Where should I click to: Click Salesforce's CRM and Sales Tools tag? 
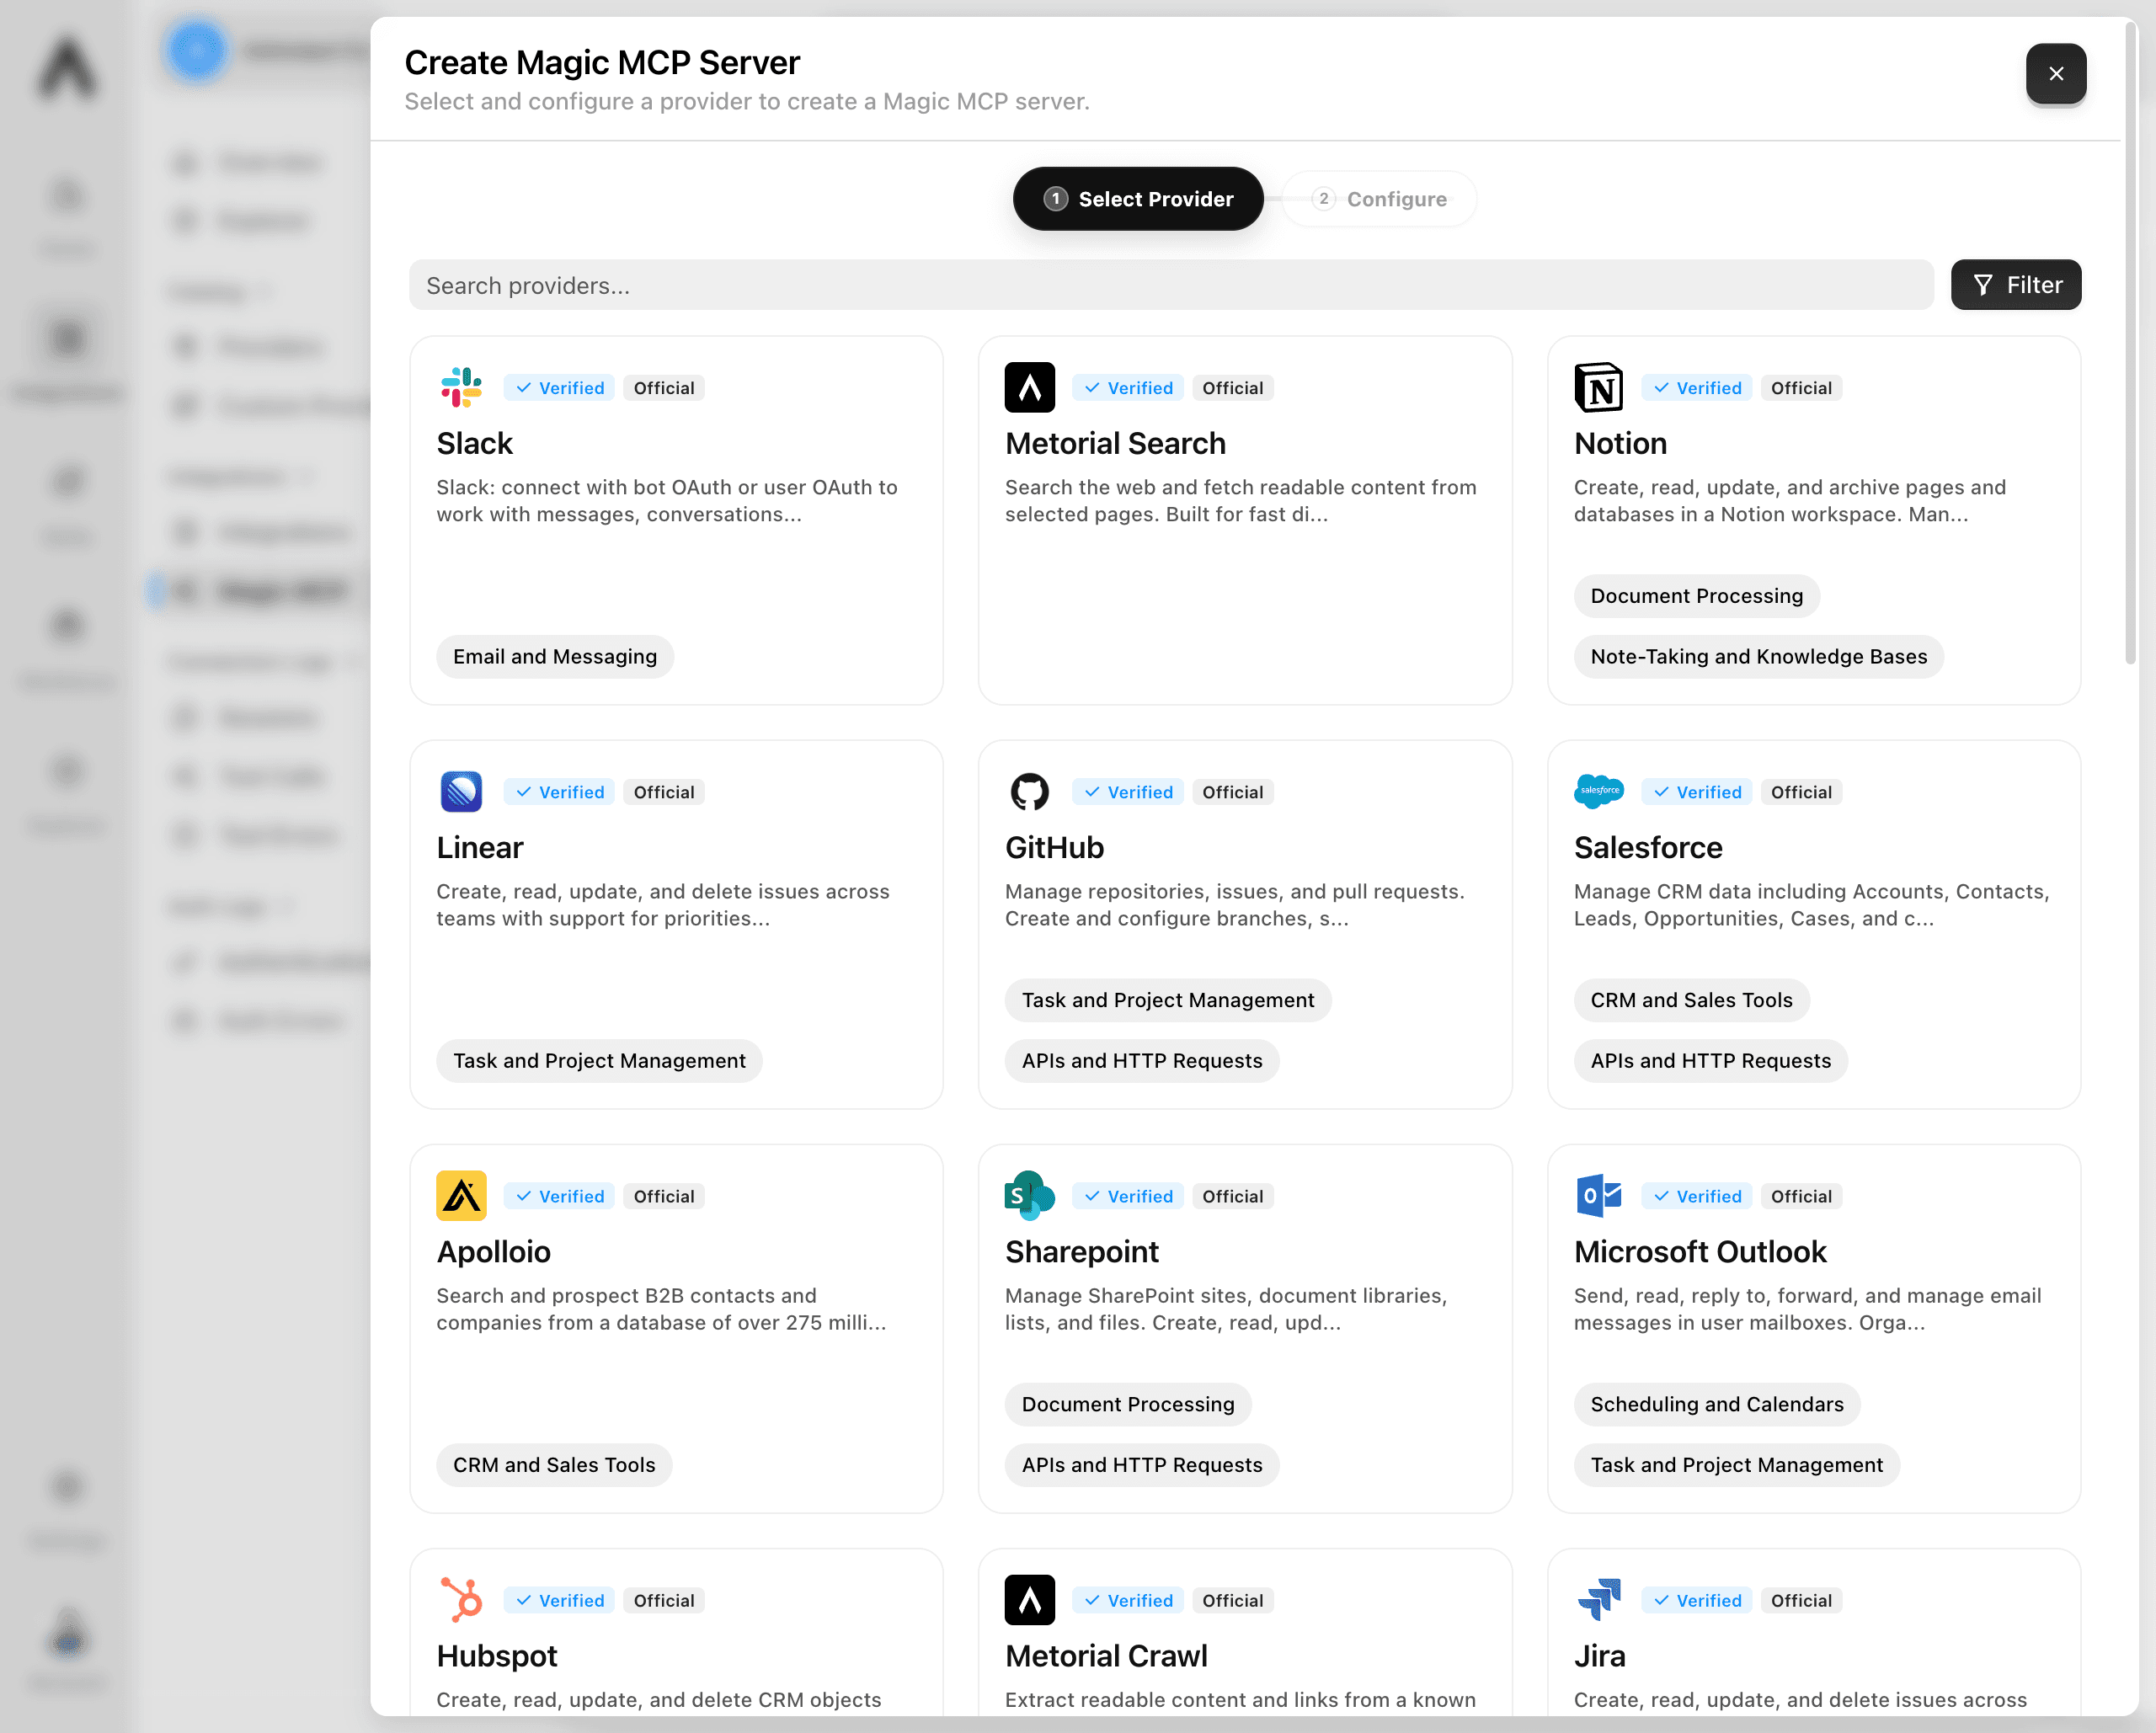click(x=1691, y=999)
